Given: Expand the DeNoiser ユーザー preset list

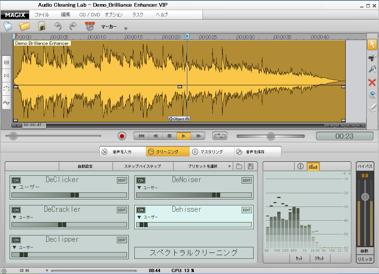Looking at the screenshot, I should tap(139, 188).
